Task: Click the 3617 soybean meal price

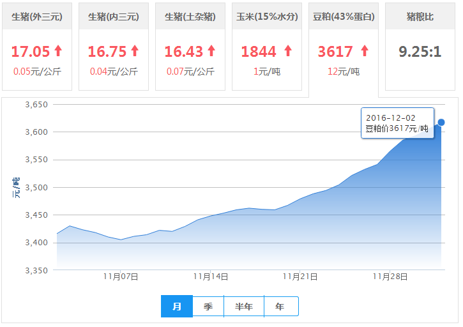Action: (x=335, y=51)
